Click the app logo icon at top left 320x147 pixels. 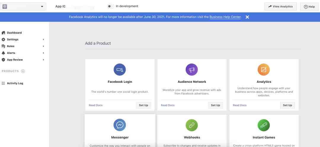(x=5, y=7)
